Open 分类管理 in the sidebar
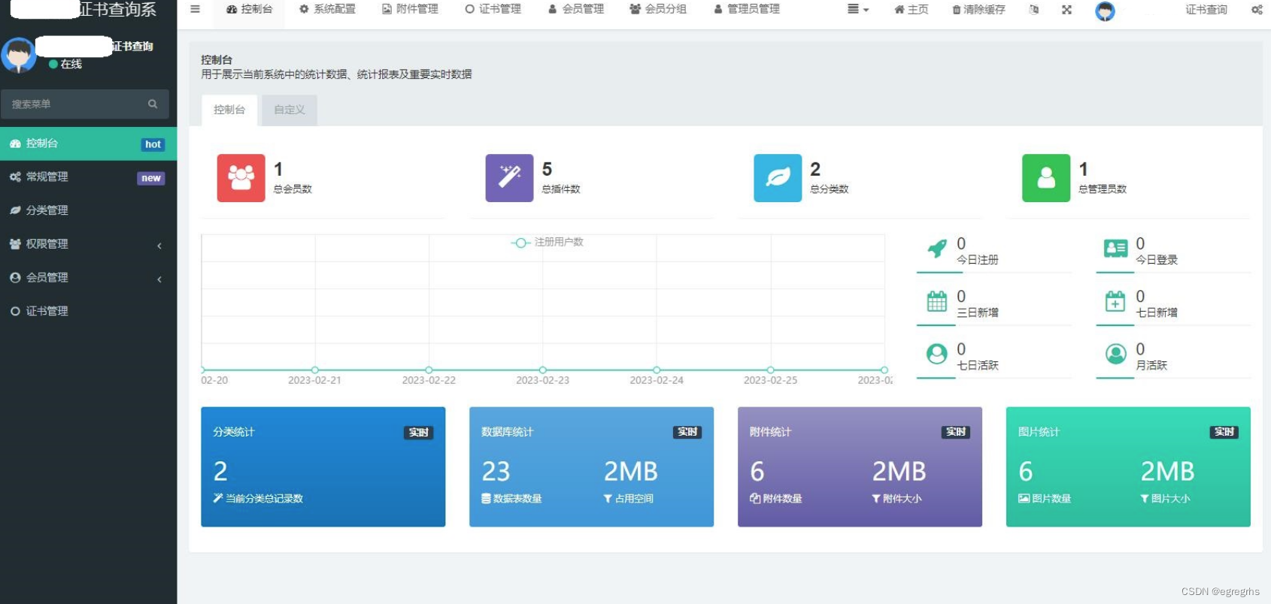1271x604 pixels. (x=88, y=210)
